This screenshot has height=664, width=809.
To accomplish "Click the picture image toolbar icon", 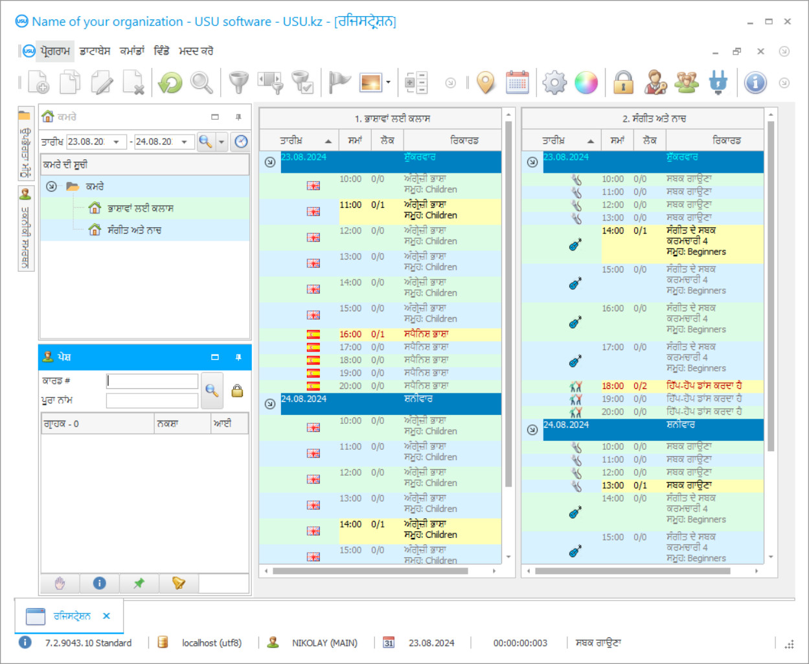I will tap(371, 82).
